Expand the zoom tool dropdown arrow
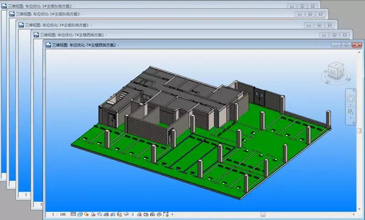This screenshot has width=365, height=220. click(x=350, y=118)
